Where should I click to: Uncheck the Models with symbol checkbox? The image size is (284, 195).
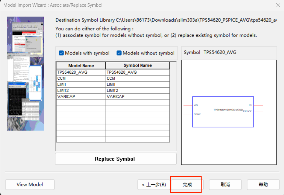point(61,53)
